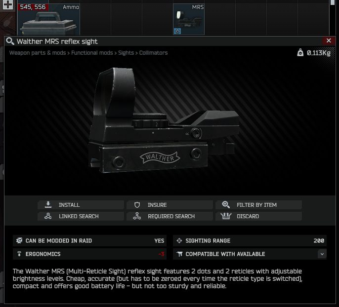Click the Insure shield icon
339x307 pixels.
point(137,205)
